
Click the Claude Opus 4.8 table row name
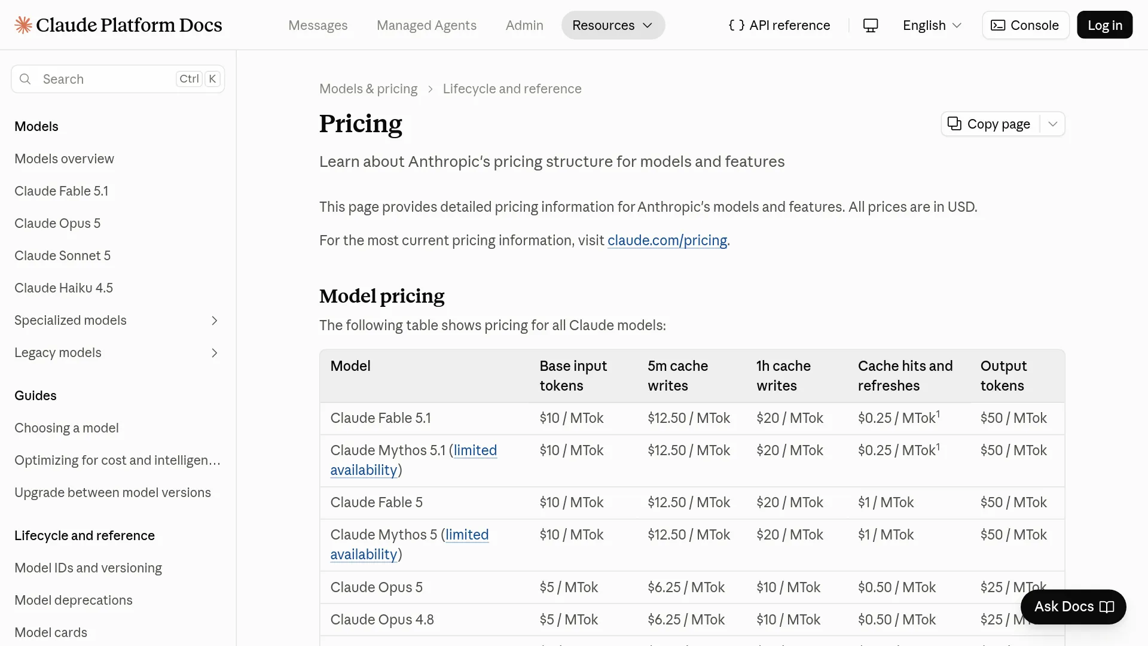382,620
